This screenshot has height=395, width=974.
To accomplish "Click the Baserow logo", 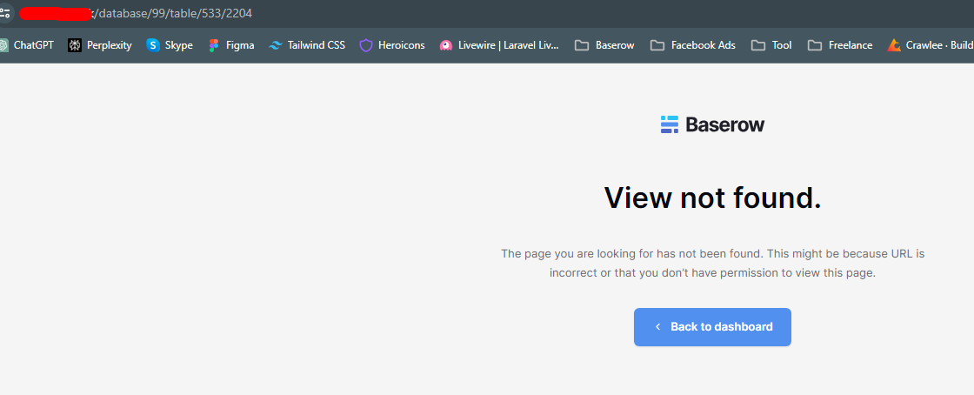I will click(712, 124).
